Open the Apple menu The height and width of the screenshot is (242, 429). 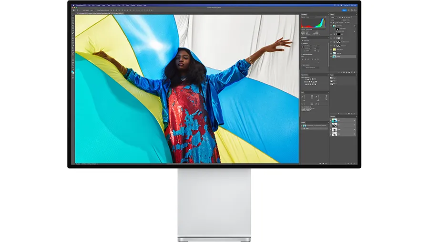coord(74,6)
